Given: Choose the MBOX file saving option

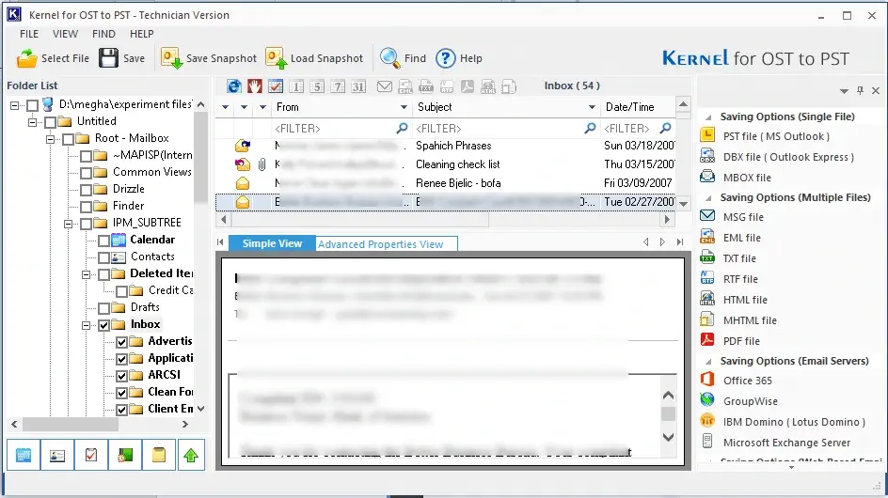Looking at the screenshot, I should (747, 178).
